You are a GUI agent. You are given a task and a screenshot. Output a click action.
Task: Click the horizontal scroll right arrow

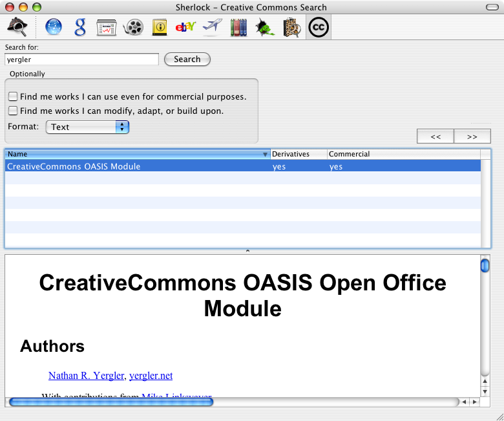pos(474,402)
